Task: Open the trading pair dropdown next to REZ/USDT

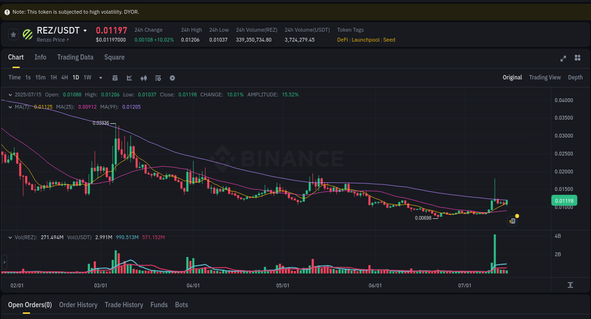Action: click(85, 30)
